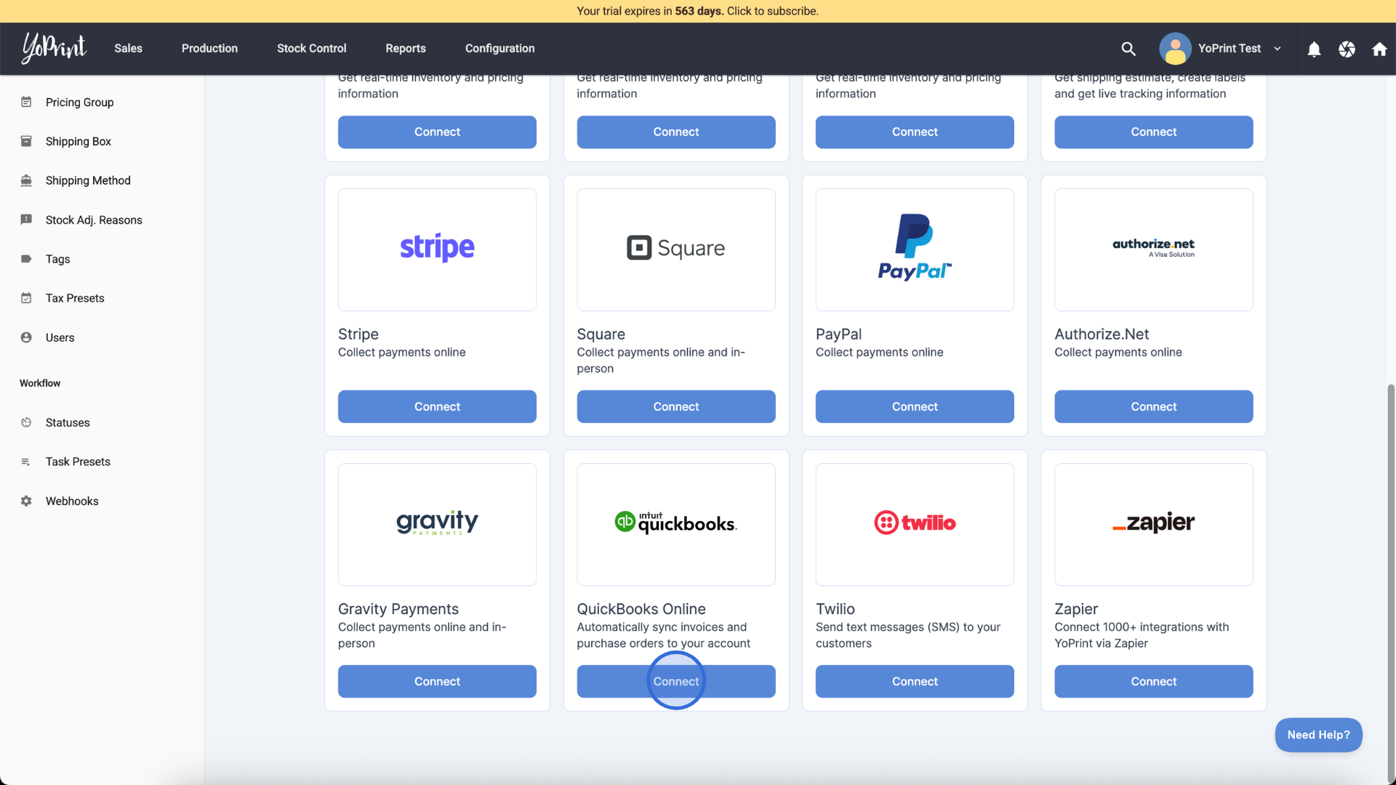Connect QuickBooks Online integration
This screenshot has width=1396, height=785.
click(676, 681)
